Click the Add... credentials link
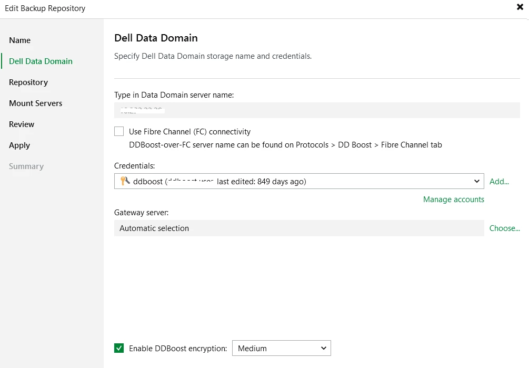Screen dimensions: 529x368 (x=499, y=182)
